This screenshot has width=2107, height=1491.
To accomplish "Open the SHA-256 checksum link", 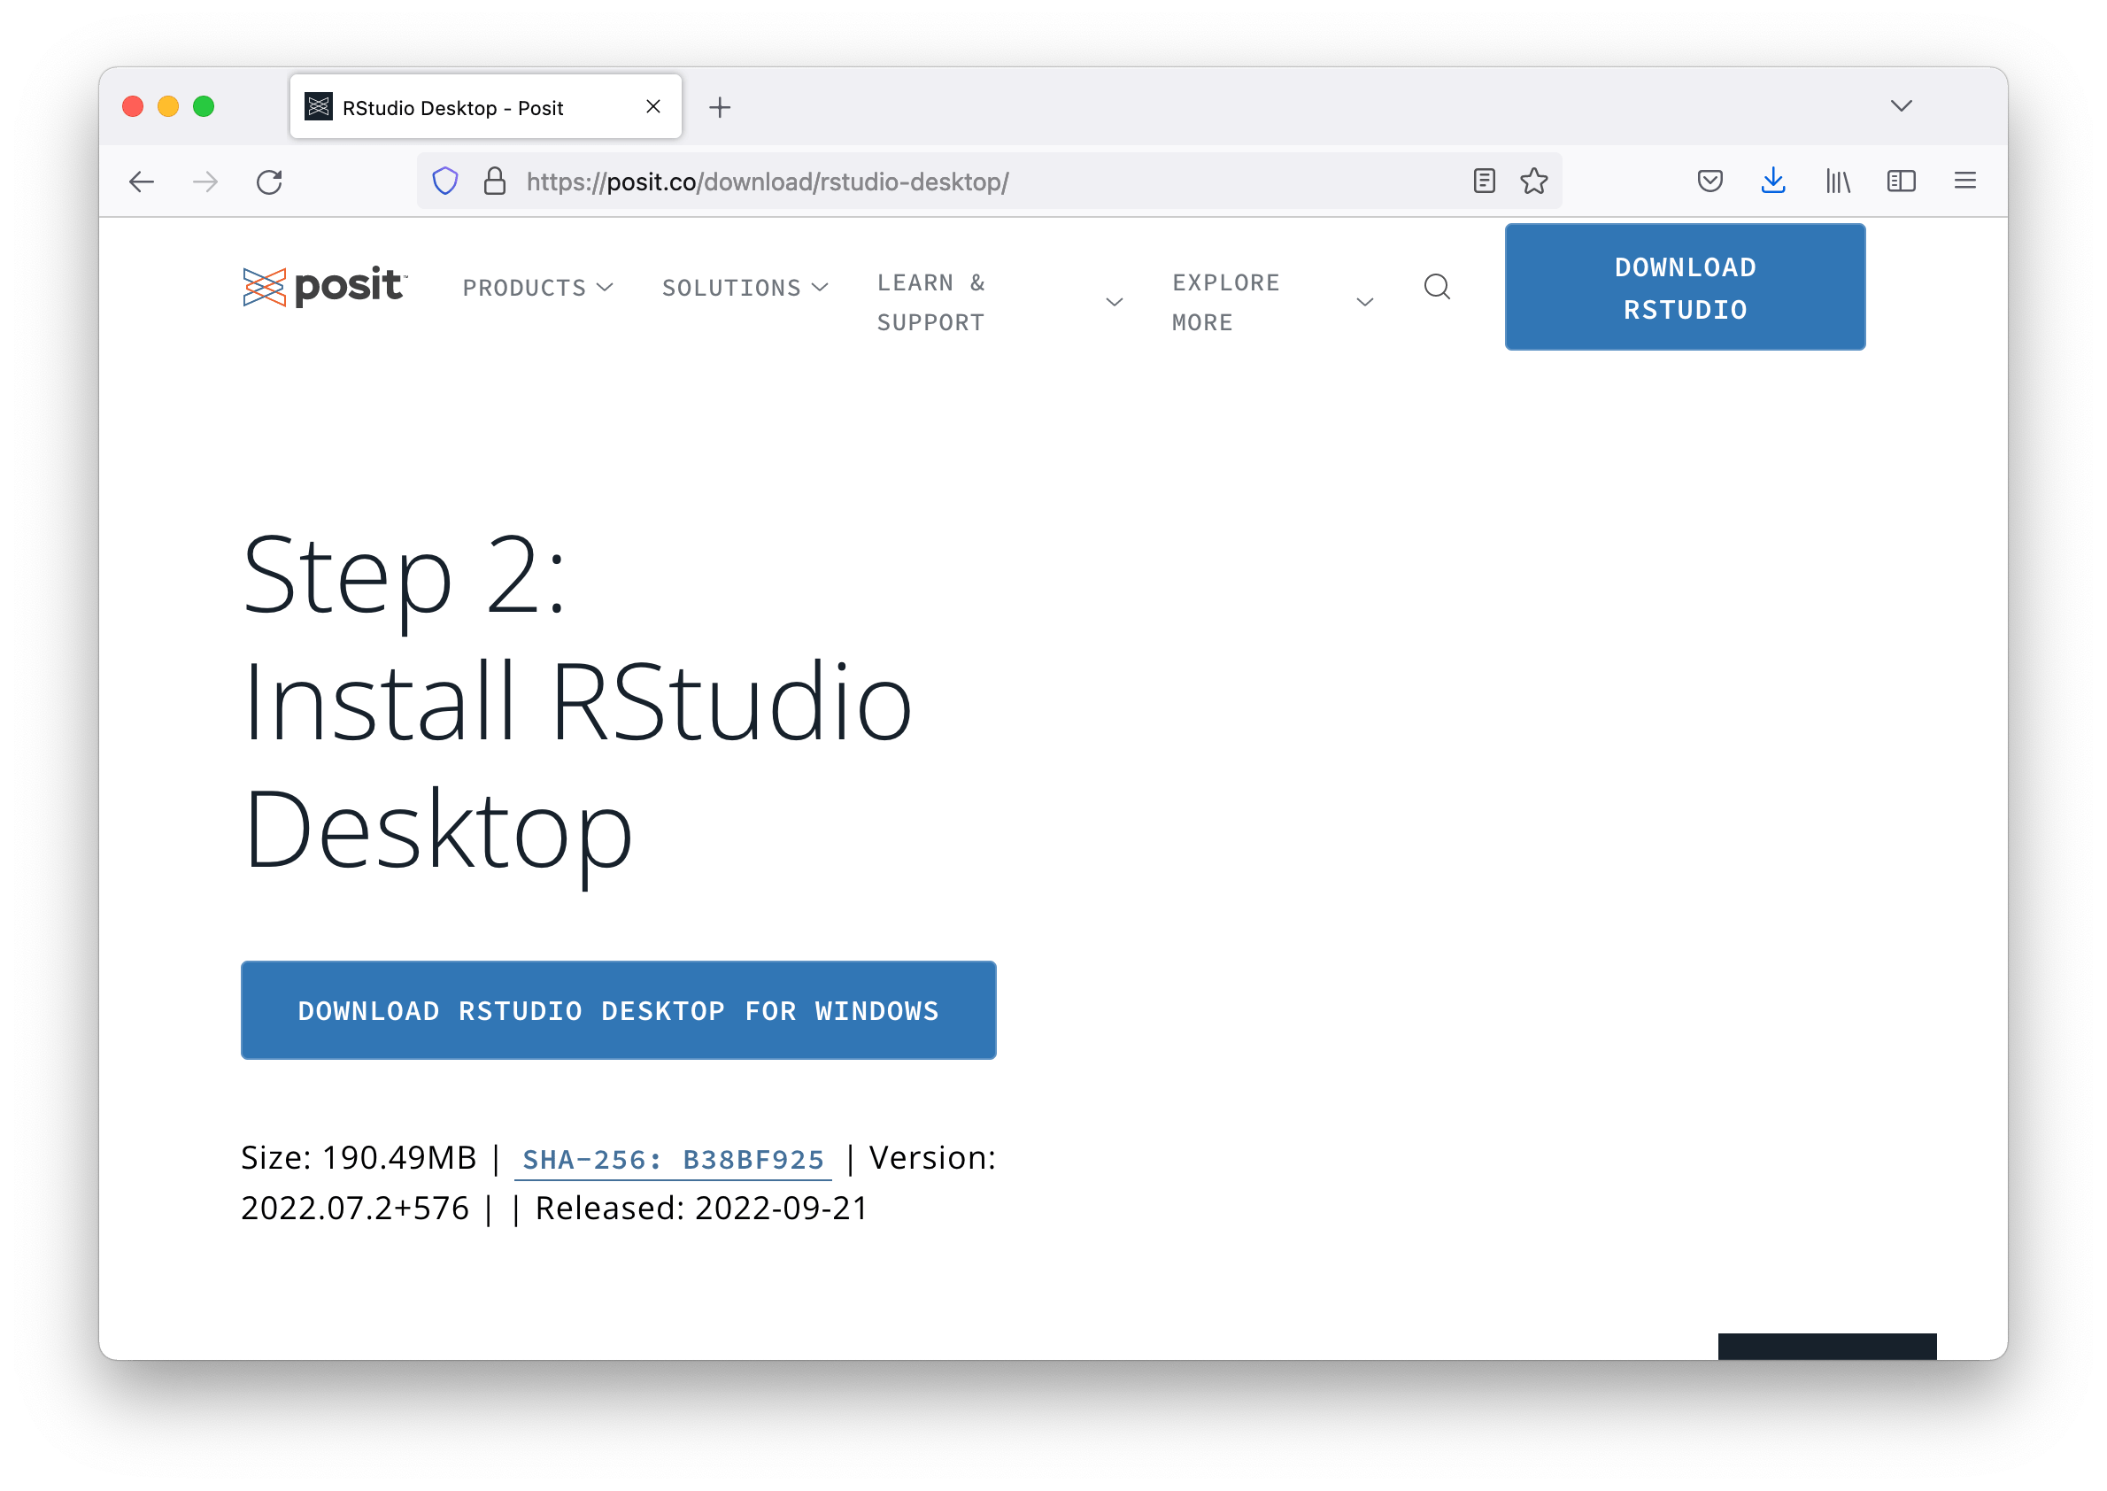I will (x=673, y=1160).
